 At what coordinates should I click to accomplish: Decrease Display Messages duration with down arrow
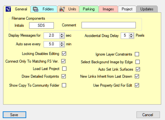(x=62, y=37)
